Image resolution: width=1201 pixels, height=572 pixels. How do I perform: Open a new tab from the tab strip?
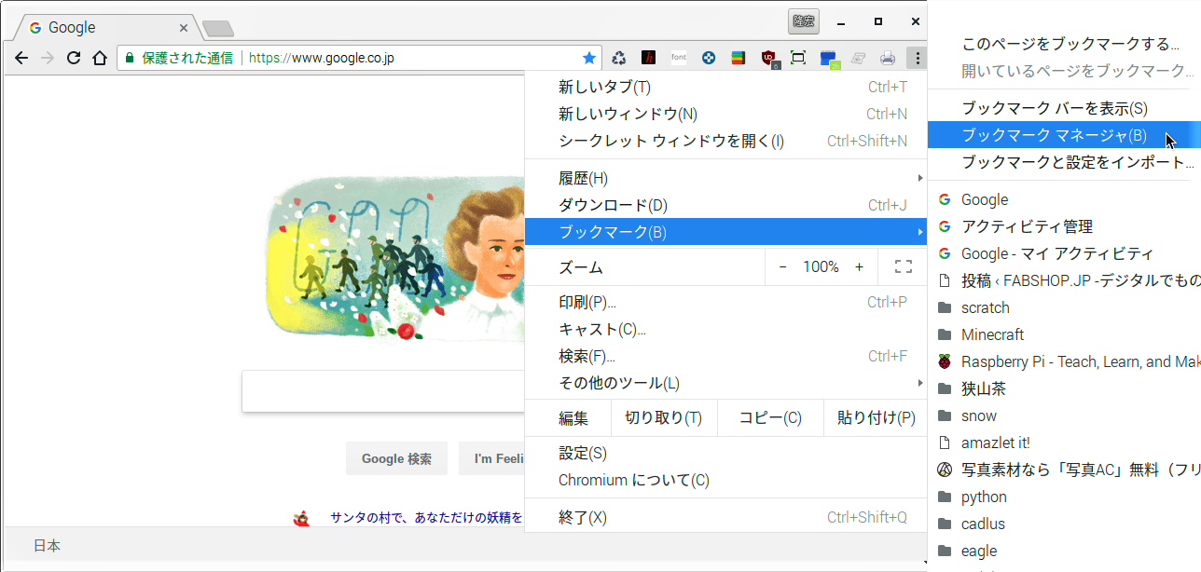pyautogui.click(x=217, y=28)
